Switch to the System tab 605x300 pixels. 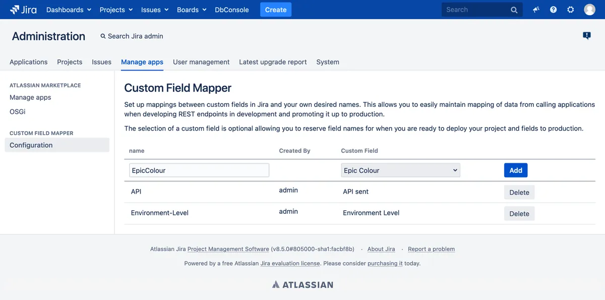pyautogui.click(x=328, y=62)
